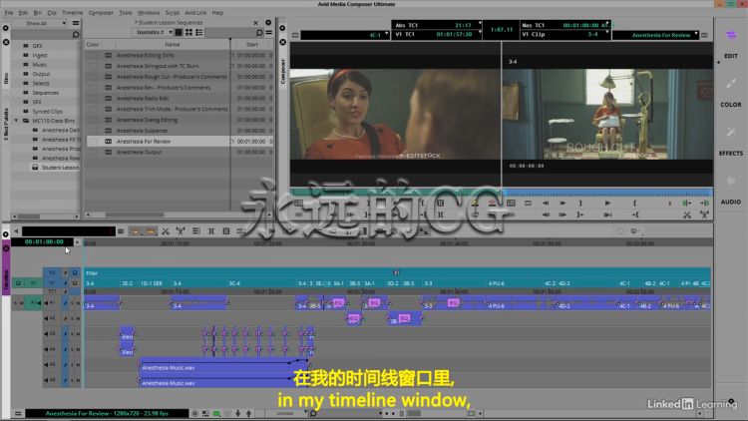Click the record monitor blue position bar

pos(607,193)
